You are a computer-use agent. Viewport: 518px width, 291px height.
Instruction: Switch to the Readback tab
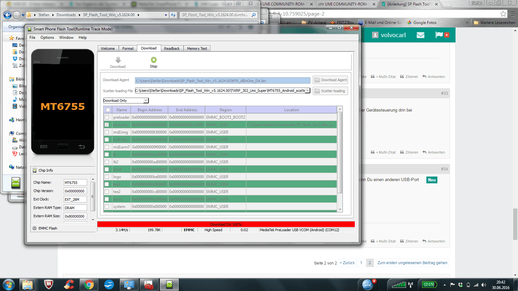coord(172,48)
